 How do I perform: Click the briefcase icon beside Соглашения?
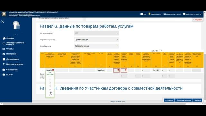4,70
